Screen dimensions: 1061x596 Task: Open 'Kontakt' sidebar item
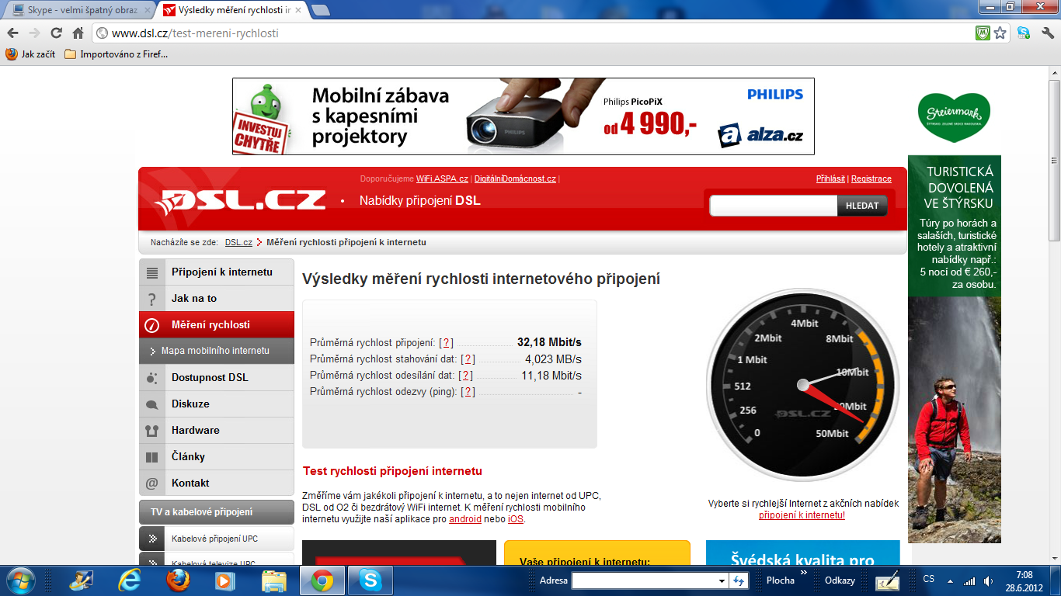pyautogui.click(x=217, y=483)
